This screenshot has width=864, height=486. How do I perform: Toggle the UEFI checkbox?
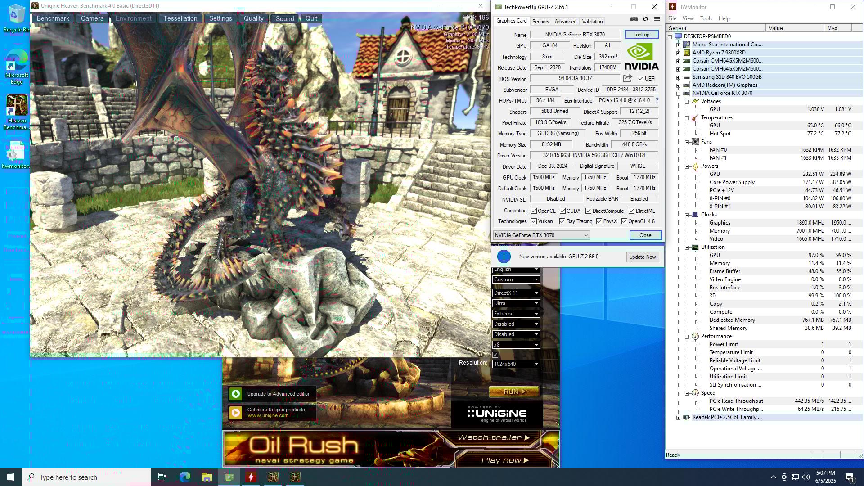640,79
